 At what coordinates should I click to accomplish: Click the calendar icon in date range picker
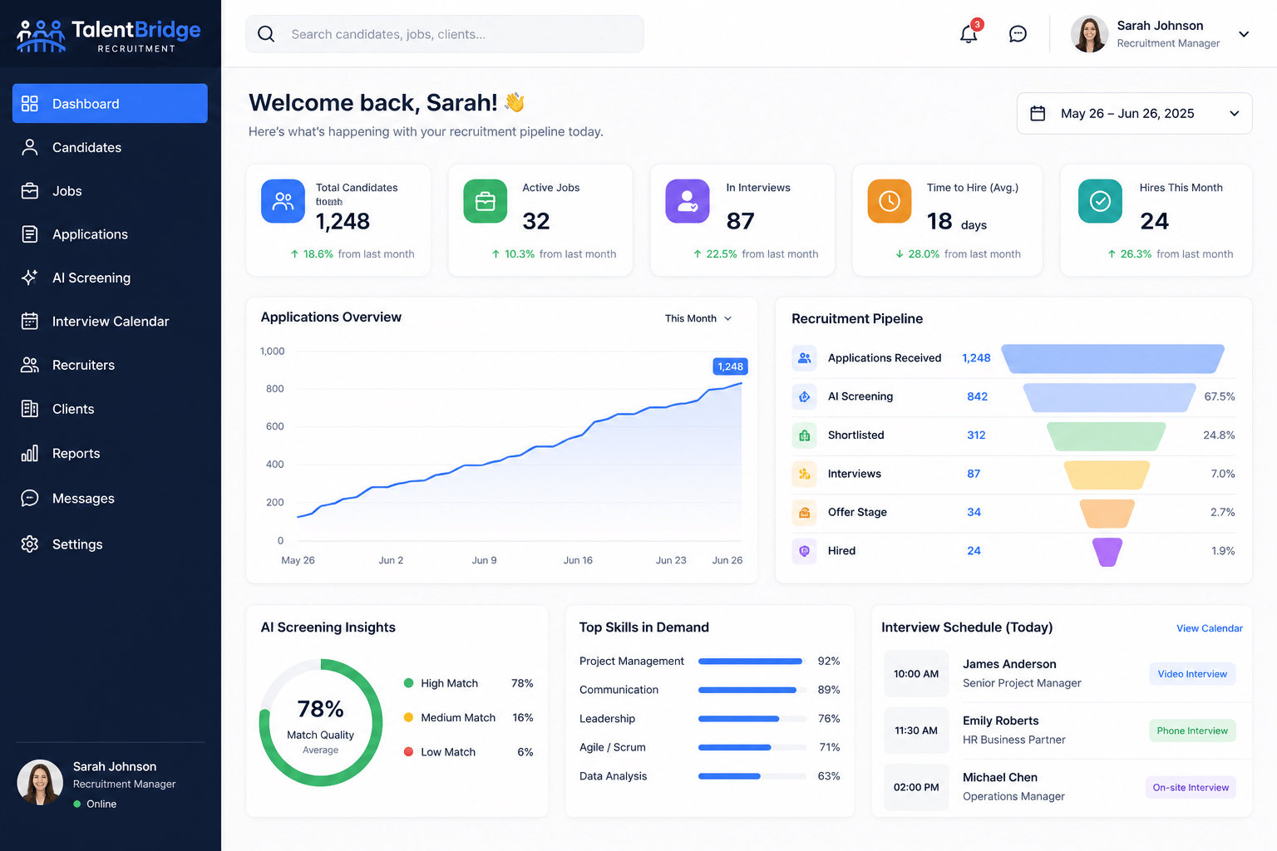click(x=1038, y=113)
